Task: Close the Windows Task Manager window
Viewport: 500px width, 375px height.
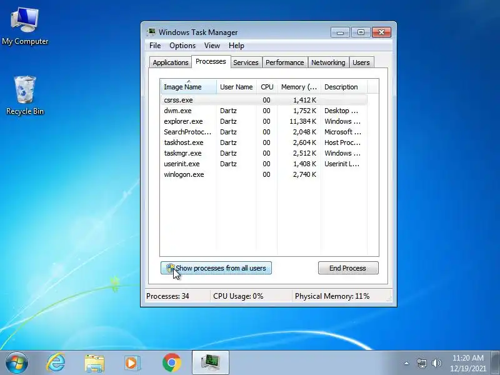Action: (x=381, y=32)
